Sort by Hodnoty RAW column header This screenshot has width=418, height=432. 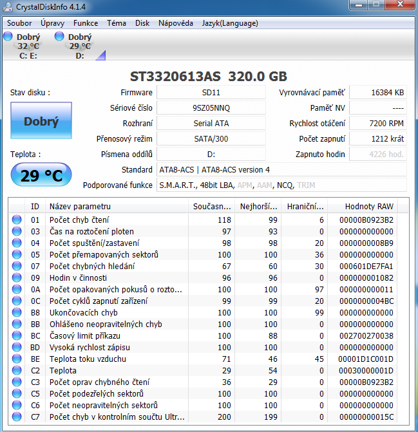(x=362, y=207)
